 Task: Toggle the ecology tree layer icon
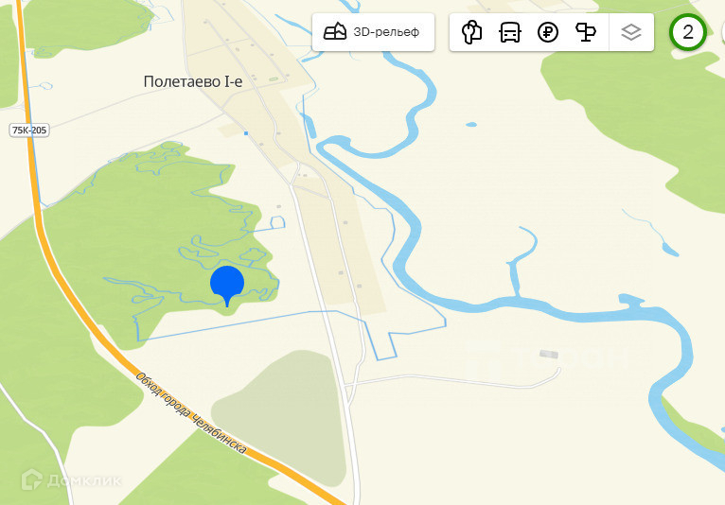(471, 32)
